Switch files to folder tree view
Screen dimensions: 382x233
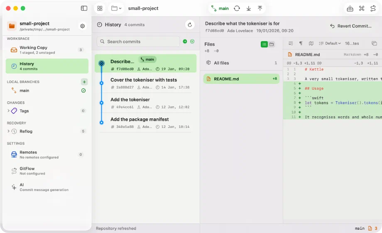click(x=272, y=44)
